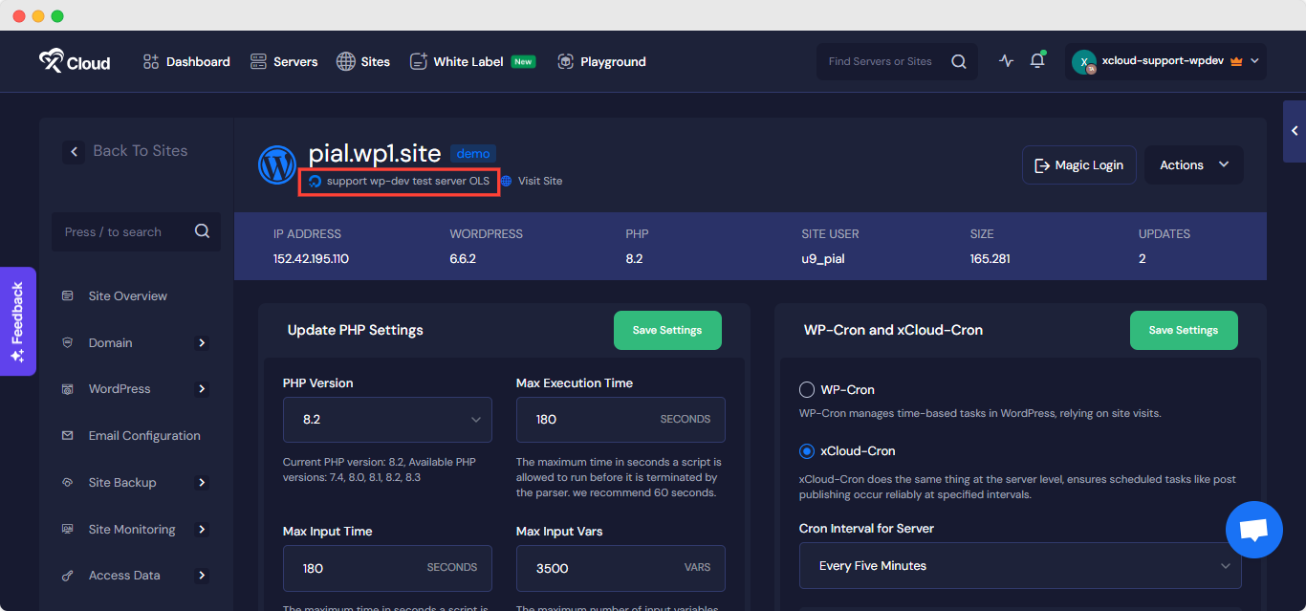Screen dimensions: 1306x611
Task: Click the Max Input Vars input field
Action: pos(620,568)
